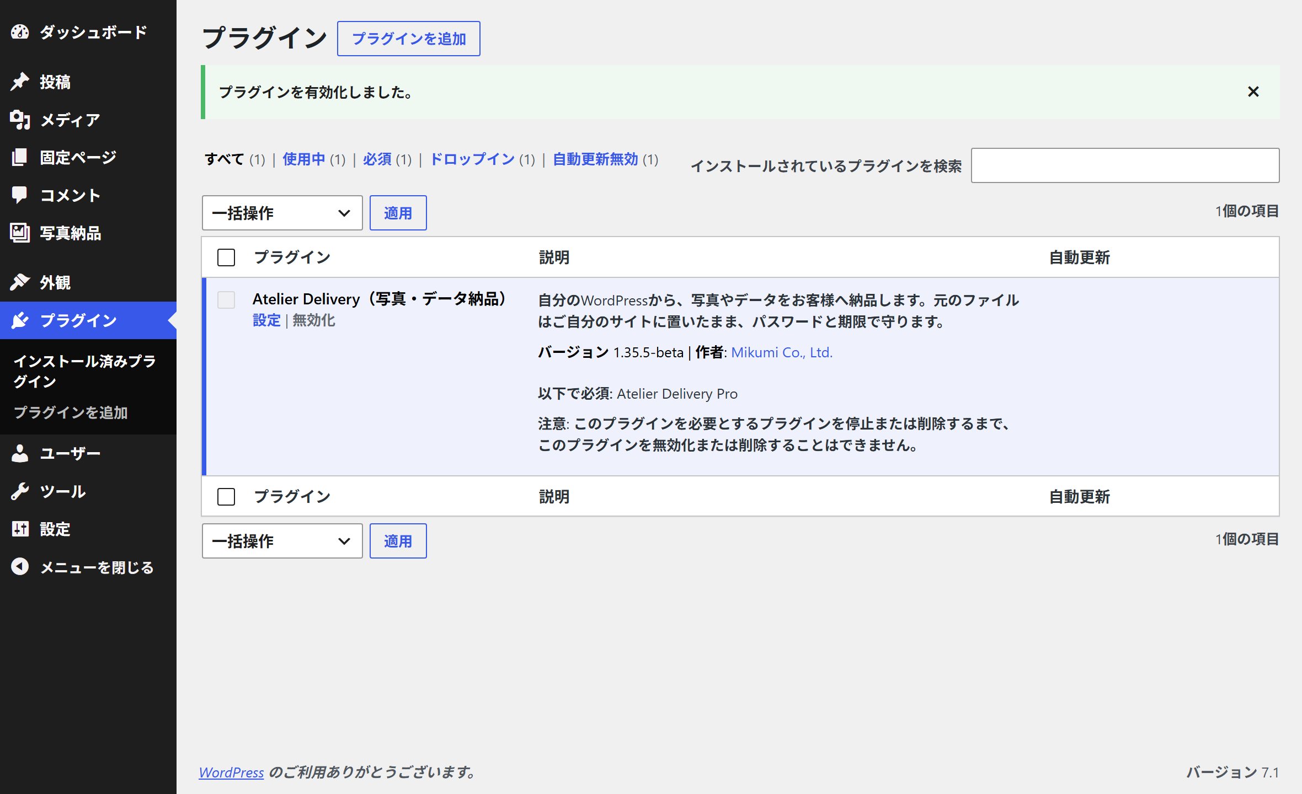The height and width of the screenshot is (794, 1302).
Task: Filter by 使用中 plugins
Action: point(304,159)
